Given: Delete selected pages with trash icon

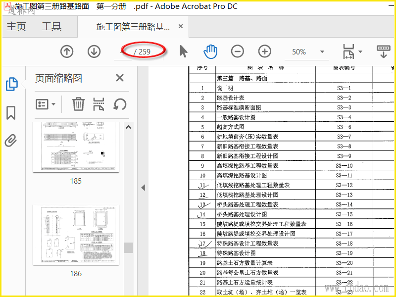Looking at the screenshot, I should coord(78,104).
